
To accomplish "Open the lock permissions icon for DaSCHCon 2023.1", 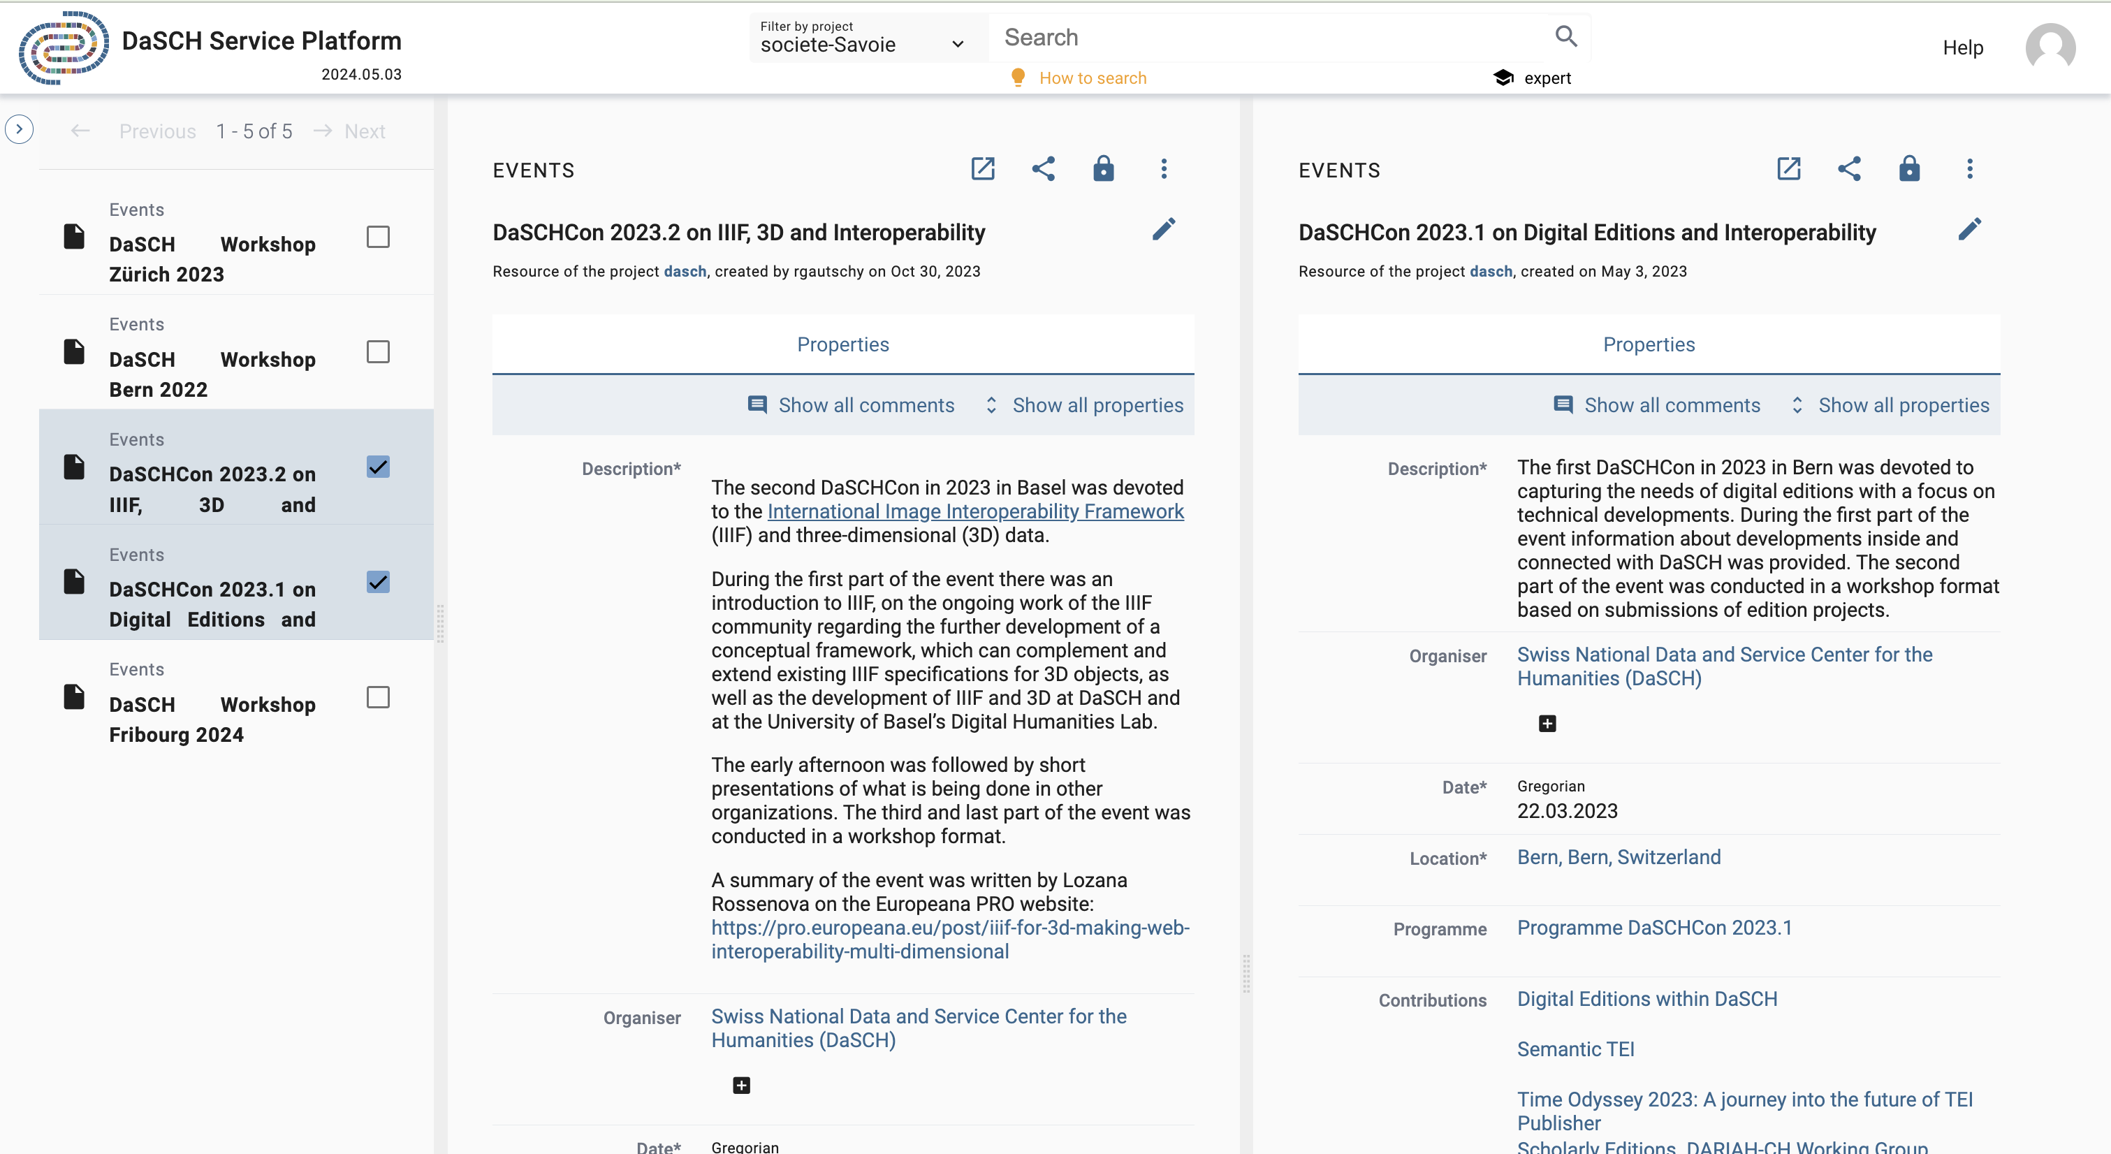I will 1909,169.
